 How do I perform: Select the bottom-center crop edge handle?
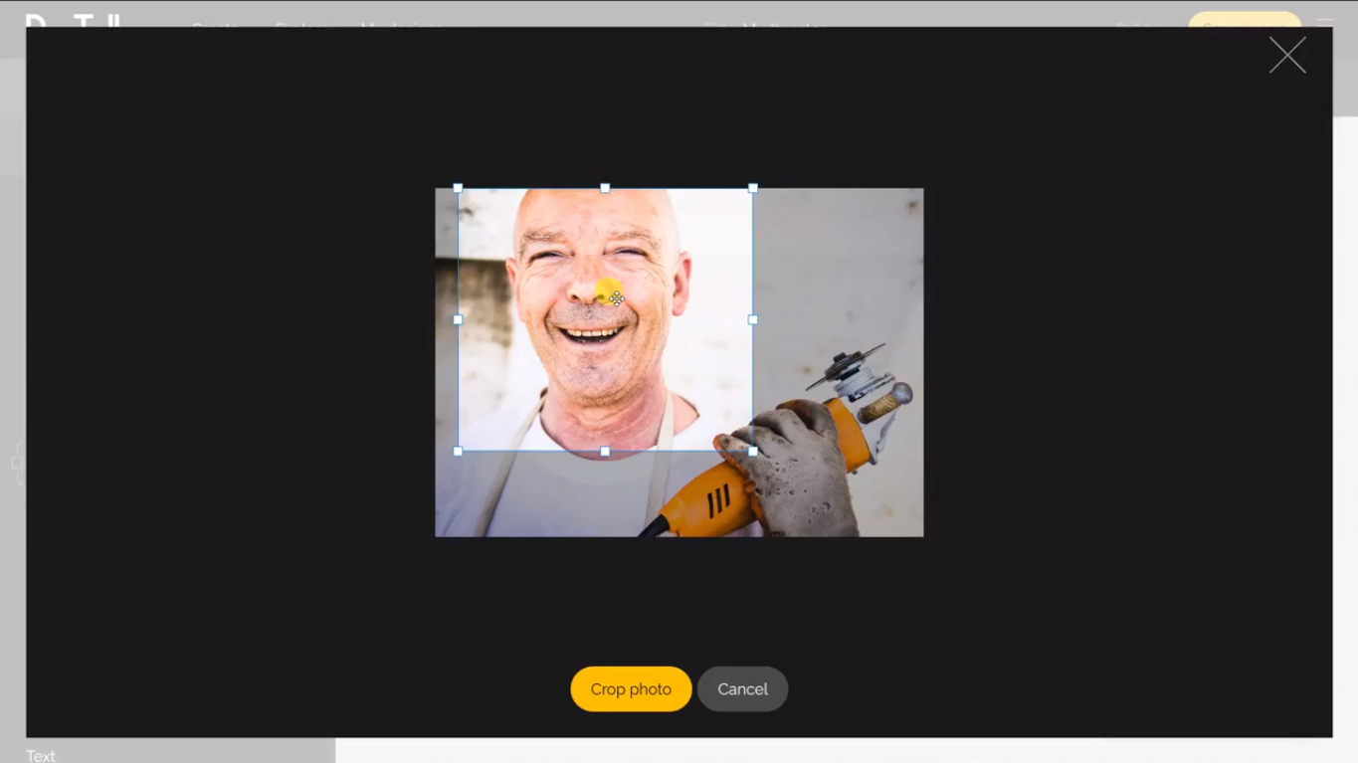(605, 452)
